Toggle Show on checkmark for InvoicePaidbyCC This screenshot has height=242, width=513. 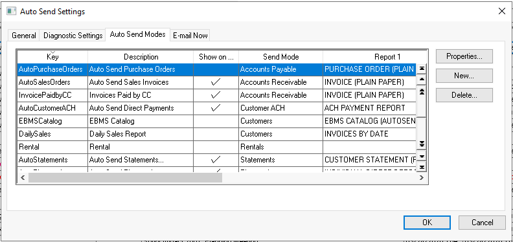tap(216, 95)
